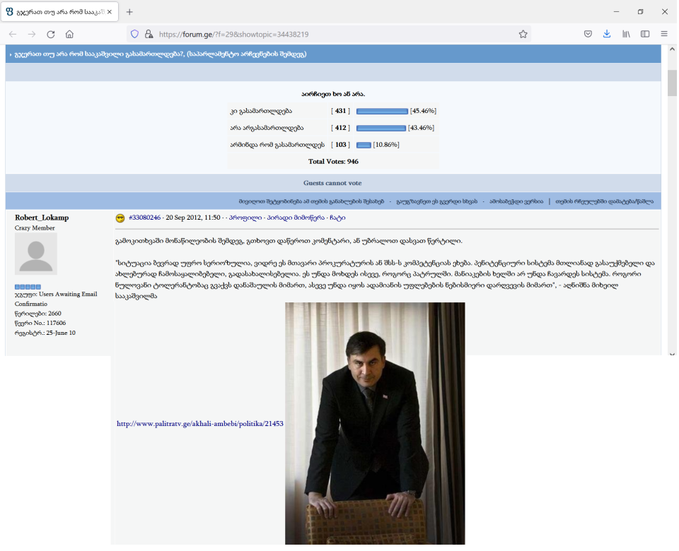The image size is (679, 551).
Task: Click the poll question 'აირჩიეთ ხო ან არა.'
Action: click(x=333, y=94)
